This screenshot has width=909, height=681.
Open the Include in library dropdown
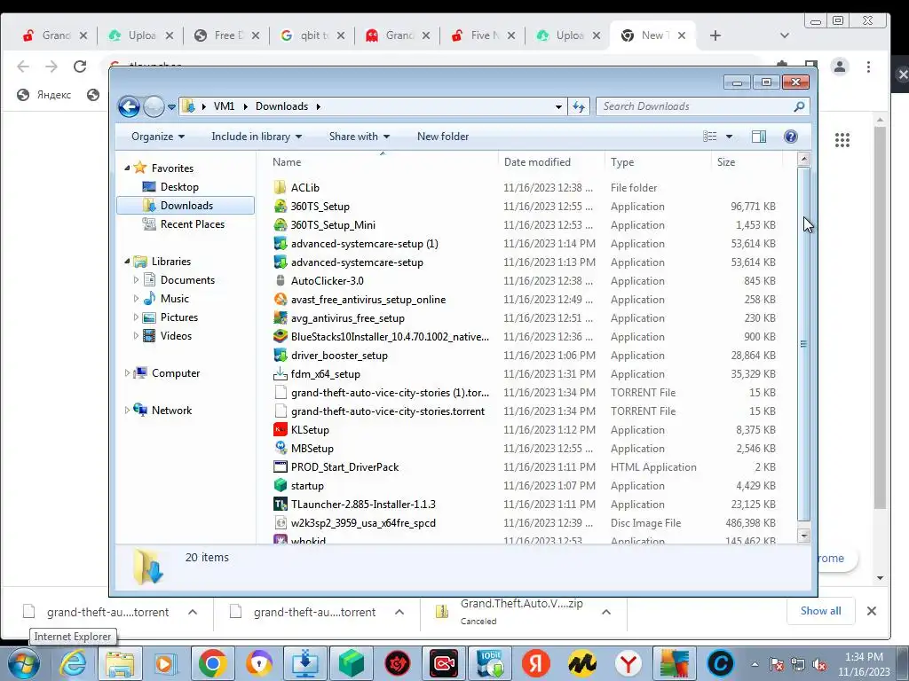tap(257, 137)
